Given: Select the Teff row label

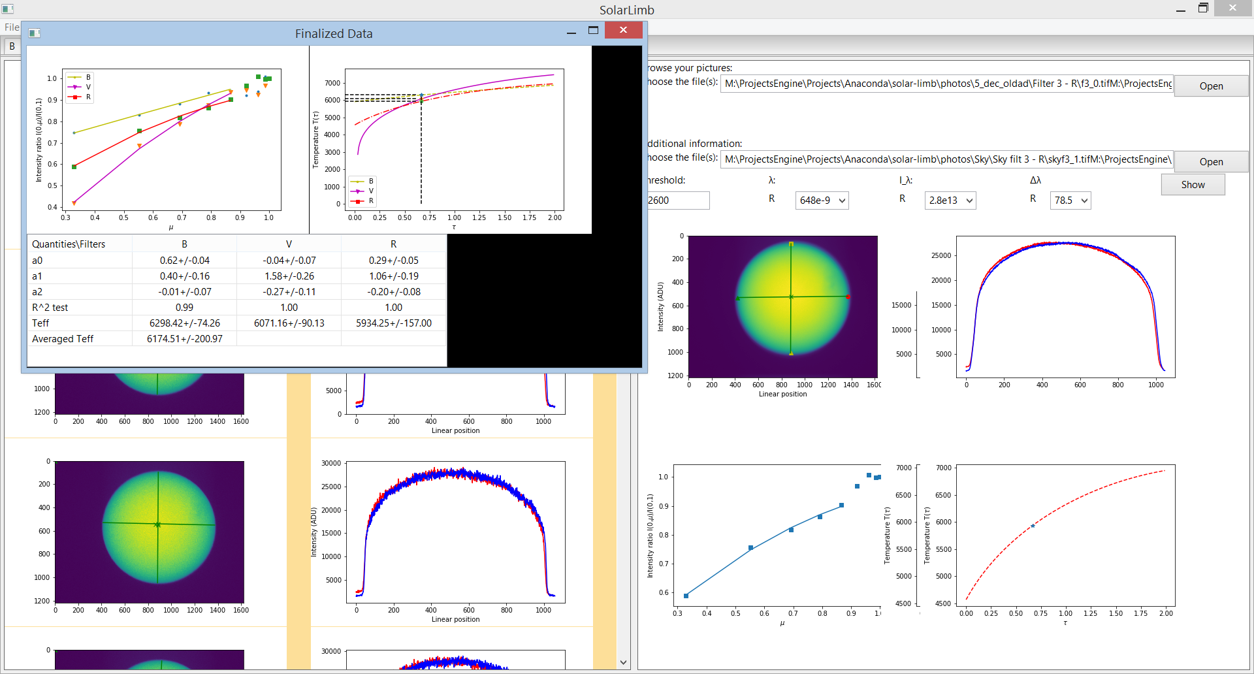Looking at the screenshot, I should (80, 323).
